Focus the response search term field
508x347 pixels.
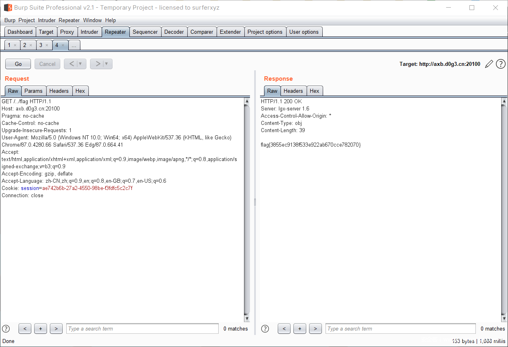tap(401, 329)
